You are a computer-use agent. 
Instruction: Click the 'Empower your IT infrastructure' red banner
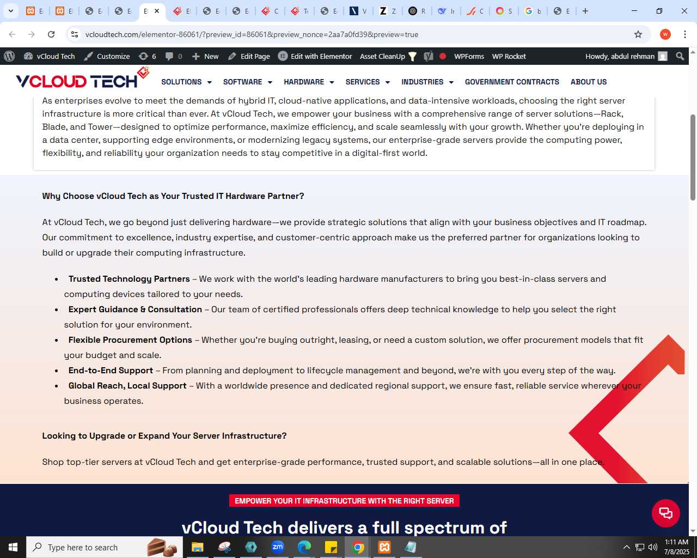[344, 501]
